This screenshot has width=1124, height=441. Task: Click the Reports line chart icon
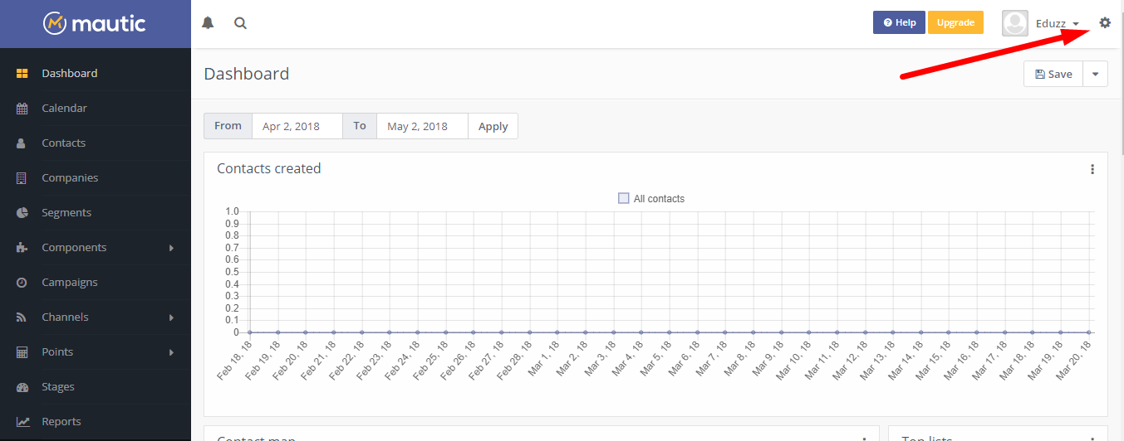22,422
